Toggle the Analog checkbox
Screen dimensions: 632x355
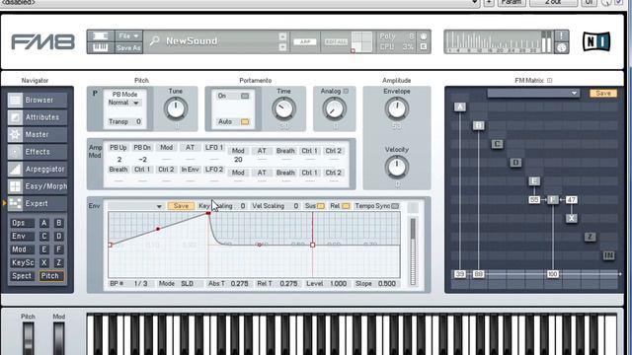tap(346, 92)
